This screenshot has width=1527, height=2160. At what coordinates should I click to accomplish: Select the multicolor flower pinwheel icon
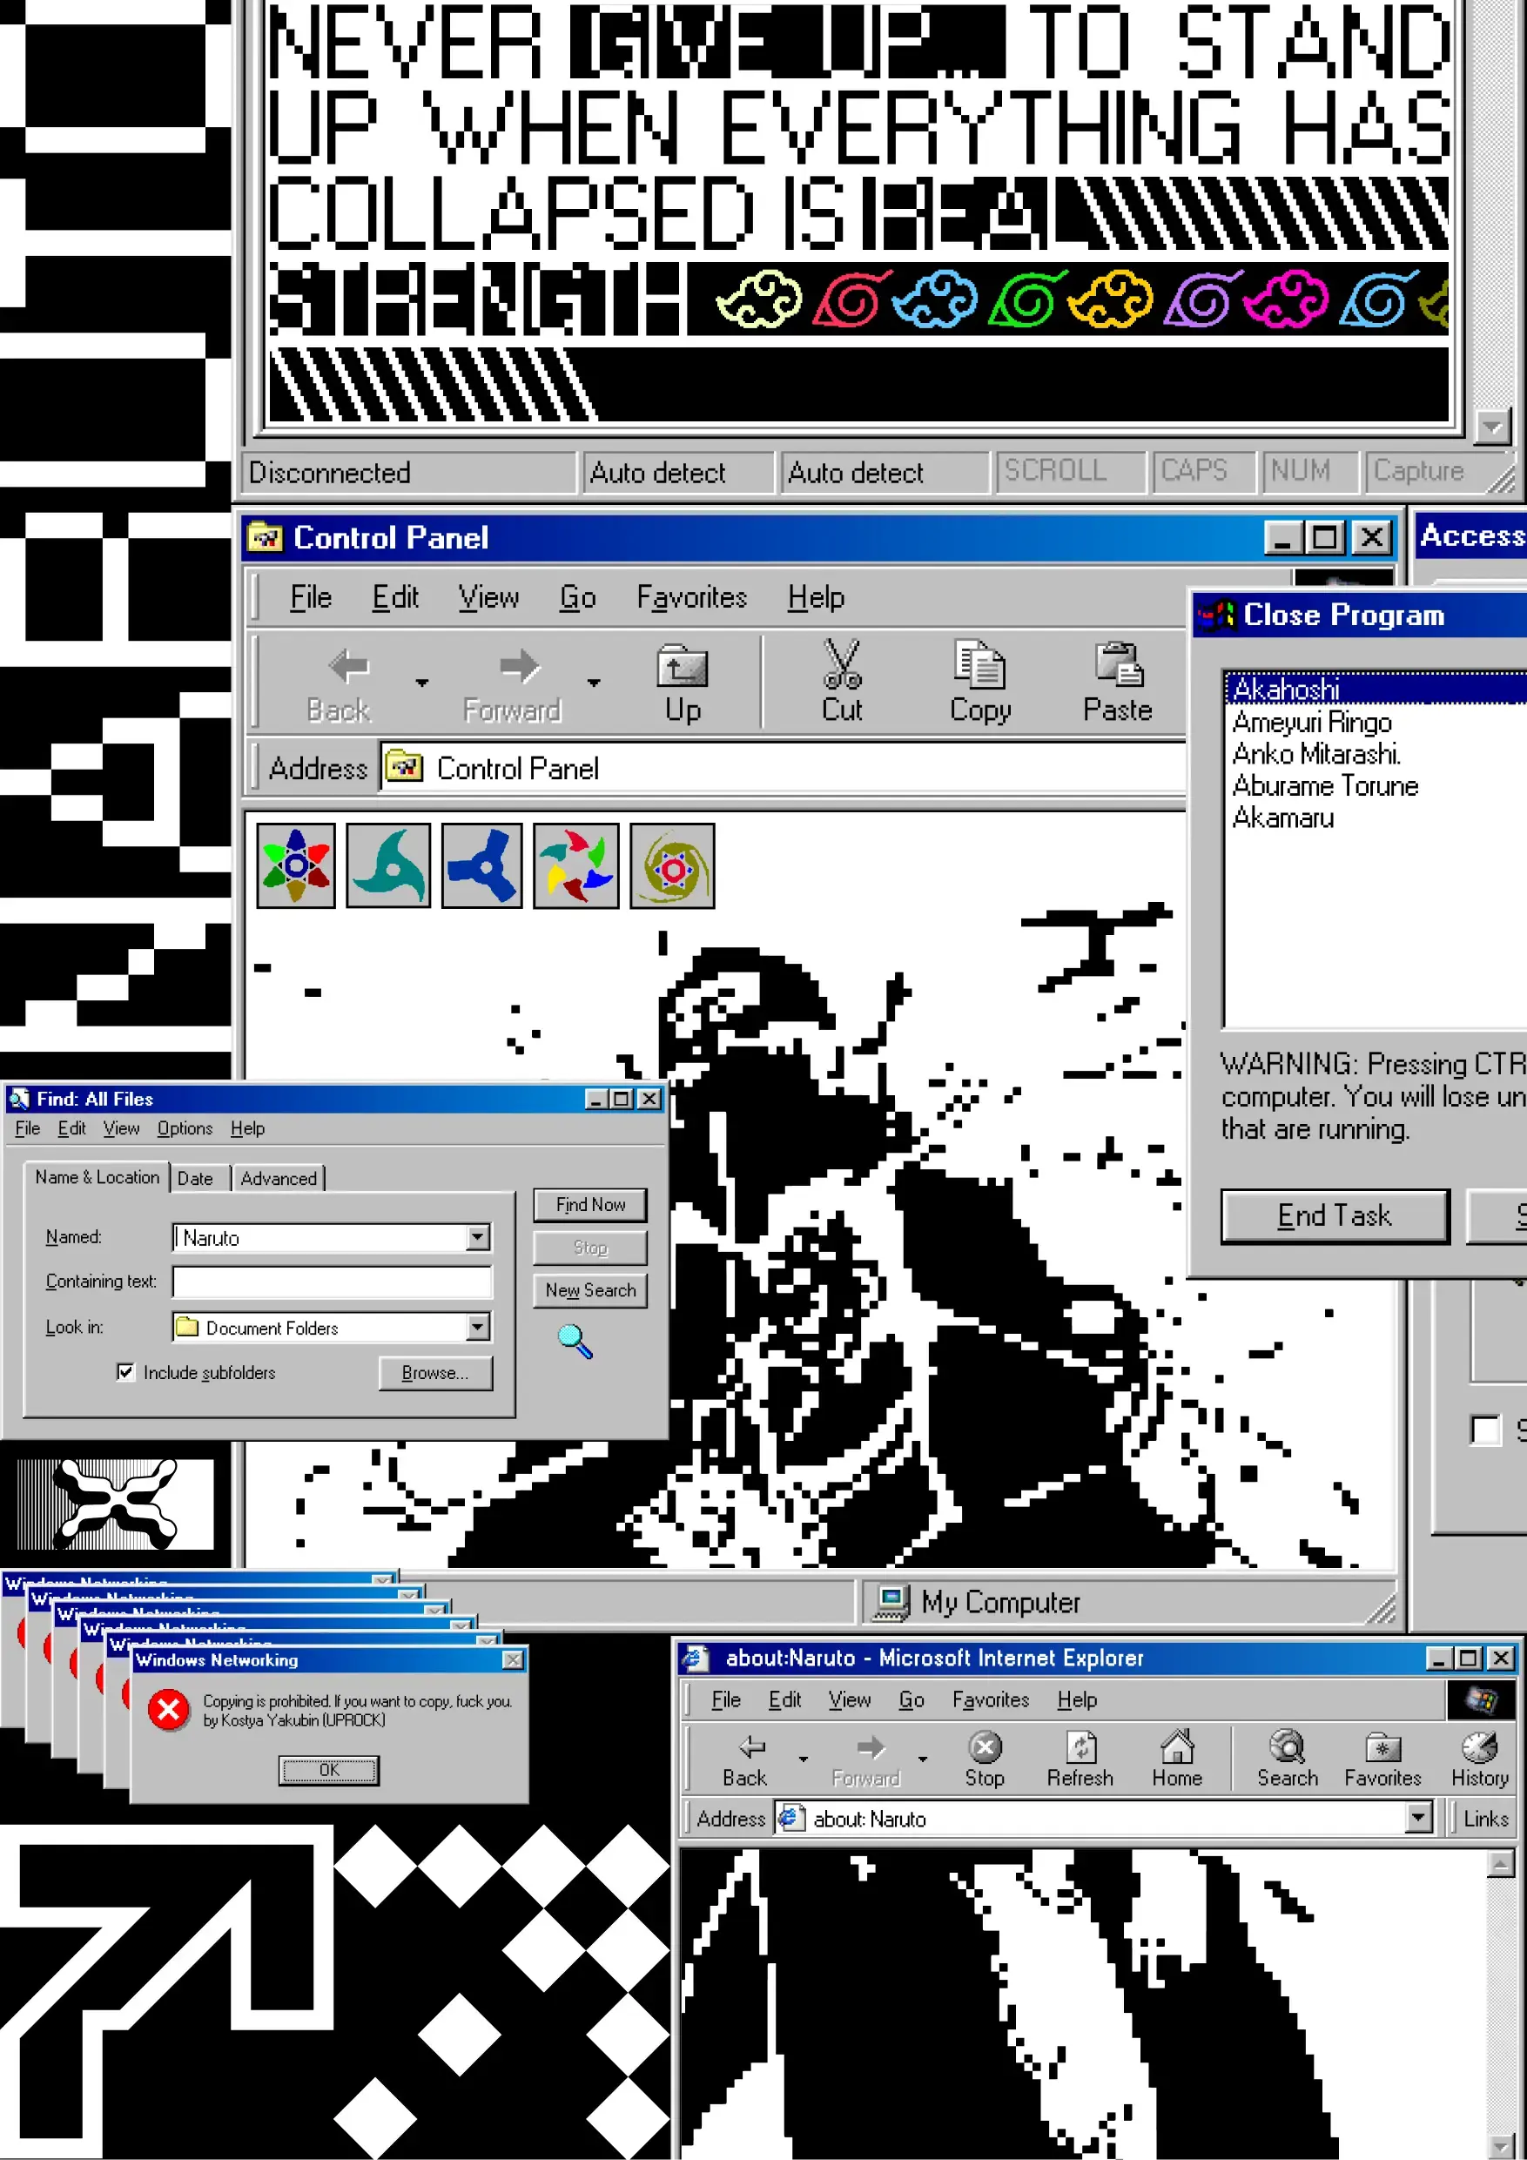296,865
